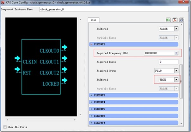
Task: Expand the CLKOUT4 section
Action: click(x=91, y=102)
